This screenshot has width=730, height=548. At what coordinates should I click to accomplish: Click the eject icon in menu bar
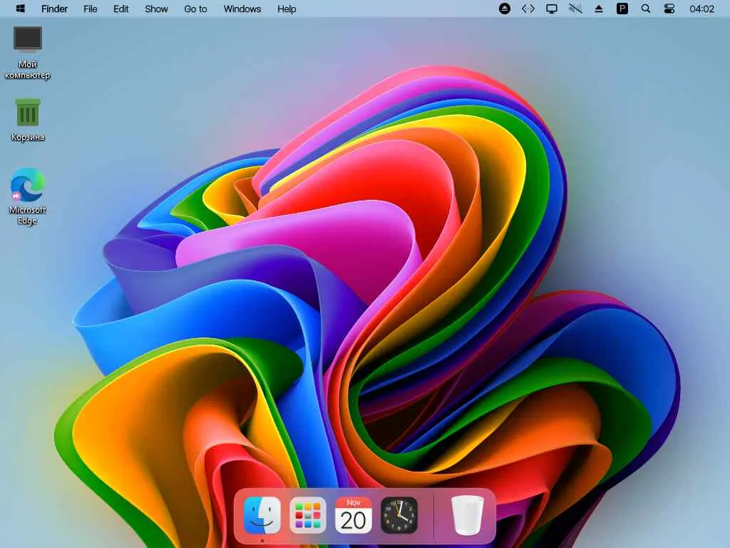(599, 9)
